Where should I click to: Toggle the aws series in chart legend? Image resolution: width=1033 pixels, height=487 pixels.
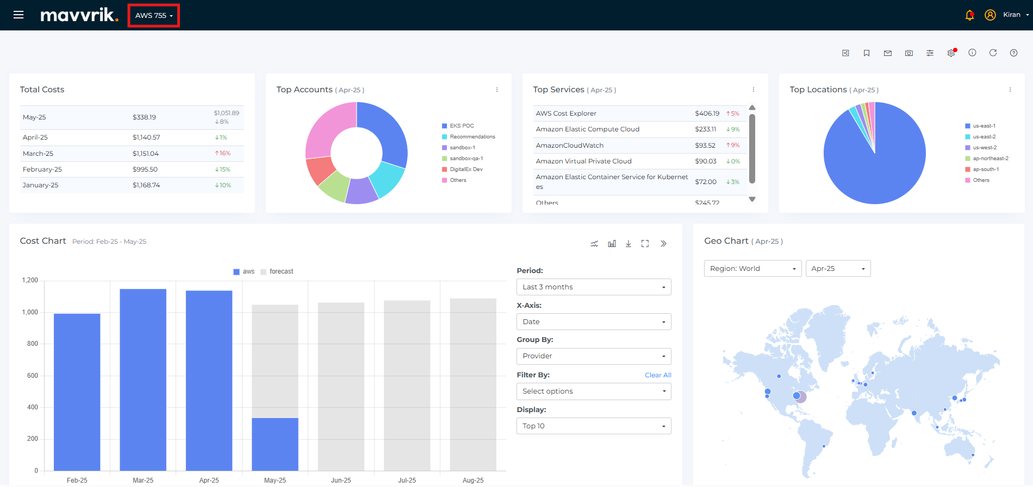point(244,271)
